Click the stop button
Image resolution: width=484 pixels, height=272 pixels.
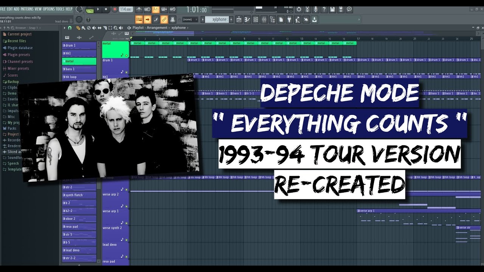[107, 9]
